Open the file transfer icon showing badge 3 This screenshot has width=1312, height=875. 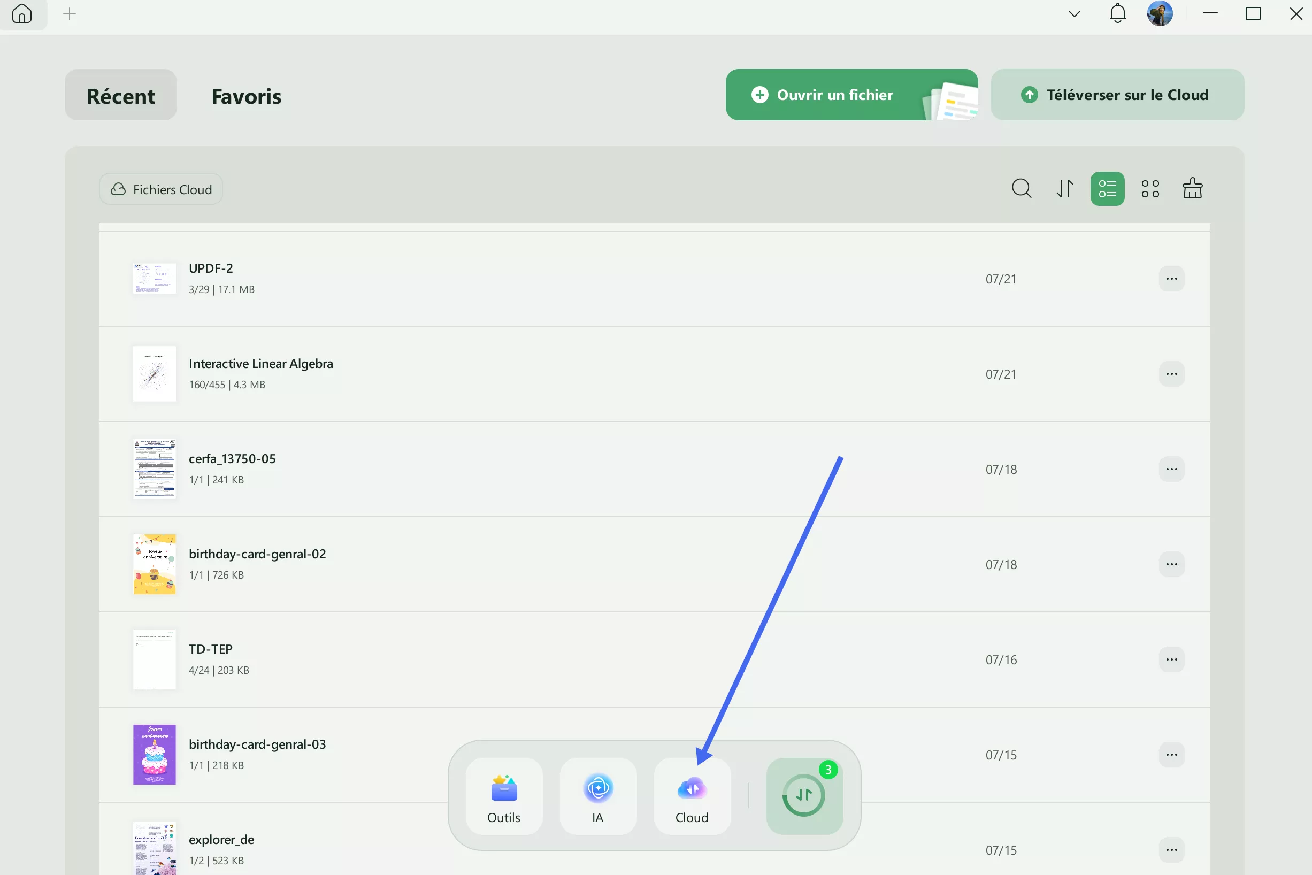click(x=804, y=796)
